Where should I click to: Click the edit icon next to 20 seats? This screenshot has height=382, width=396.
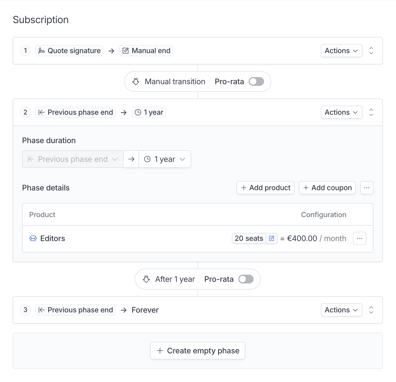coord(272,238)
